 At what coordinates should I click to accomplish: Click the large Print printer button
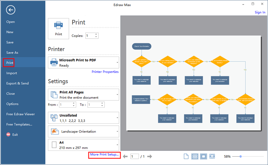point(59,29)
